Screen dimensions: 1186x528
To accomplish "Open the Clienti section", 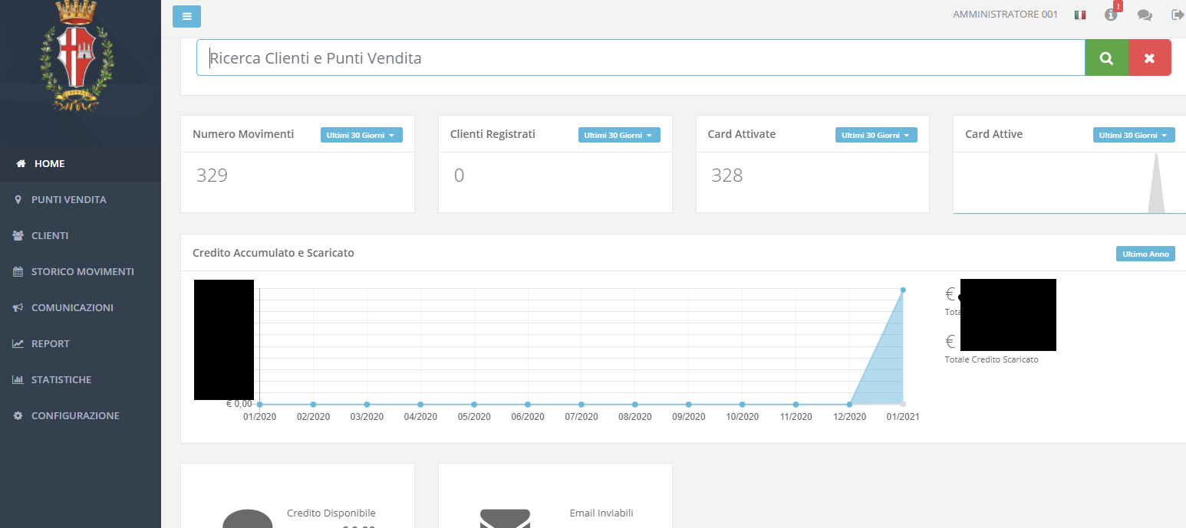I will point(49,235).
